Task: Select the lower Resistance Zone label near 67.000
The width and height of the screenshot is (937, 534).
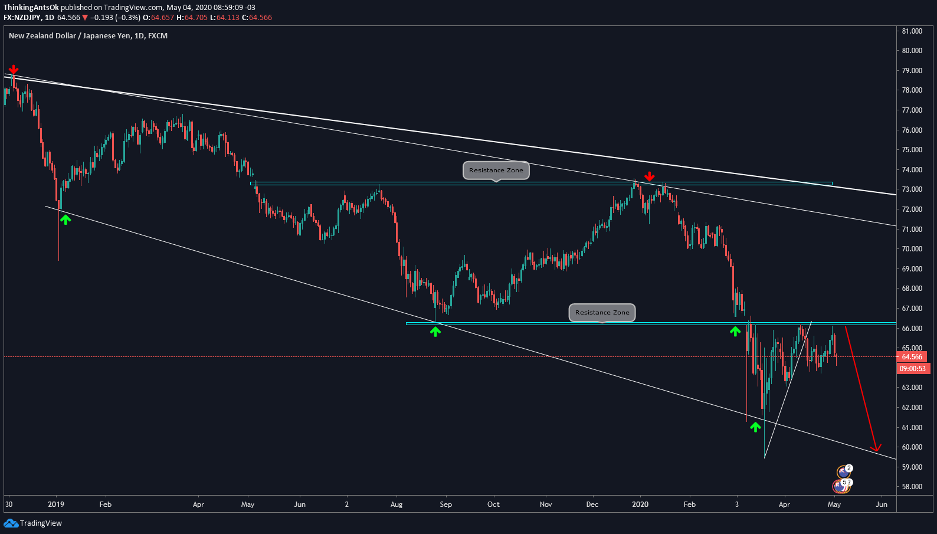Action: (x=602, y=313)
